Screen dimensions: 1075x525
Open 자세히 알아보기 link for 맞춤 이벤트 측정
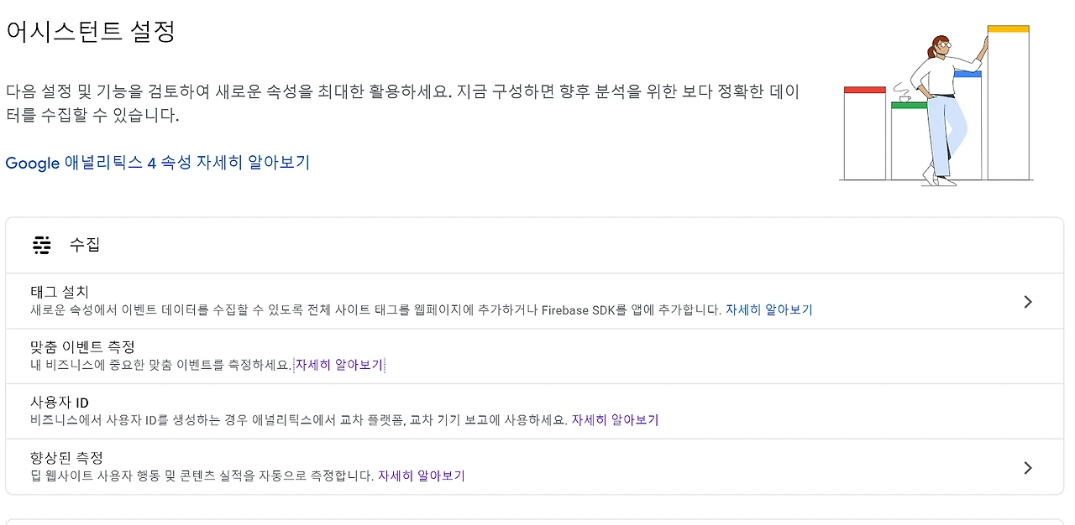[338, 365]
